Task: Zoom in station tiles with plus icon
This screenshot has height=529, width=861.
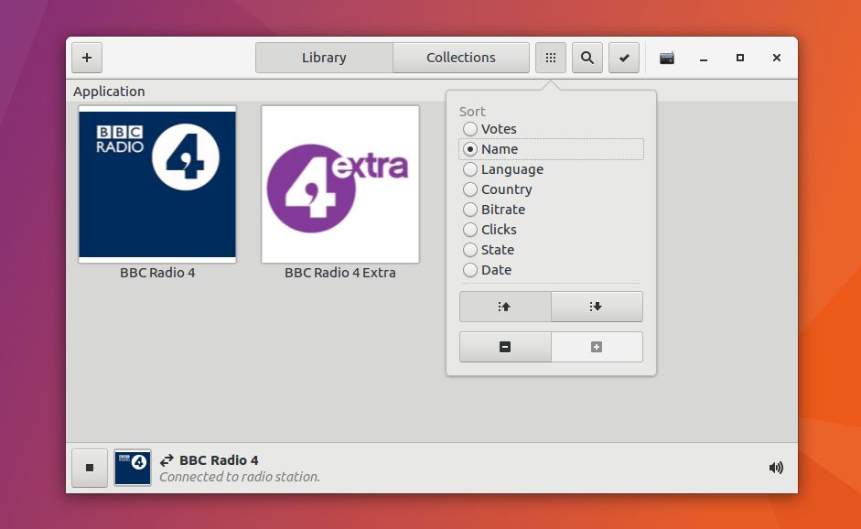Action: point(597,346)
